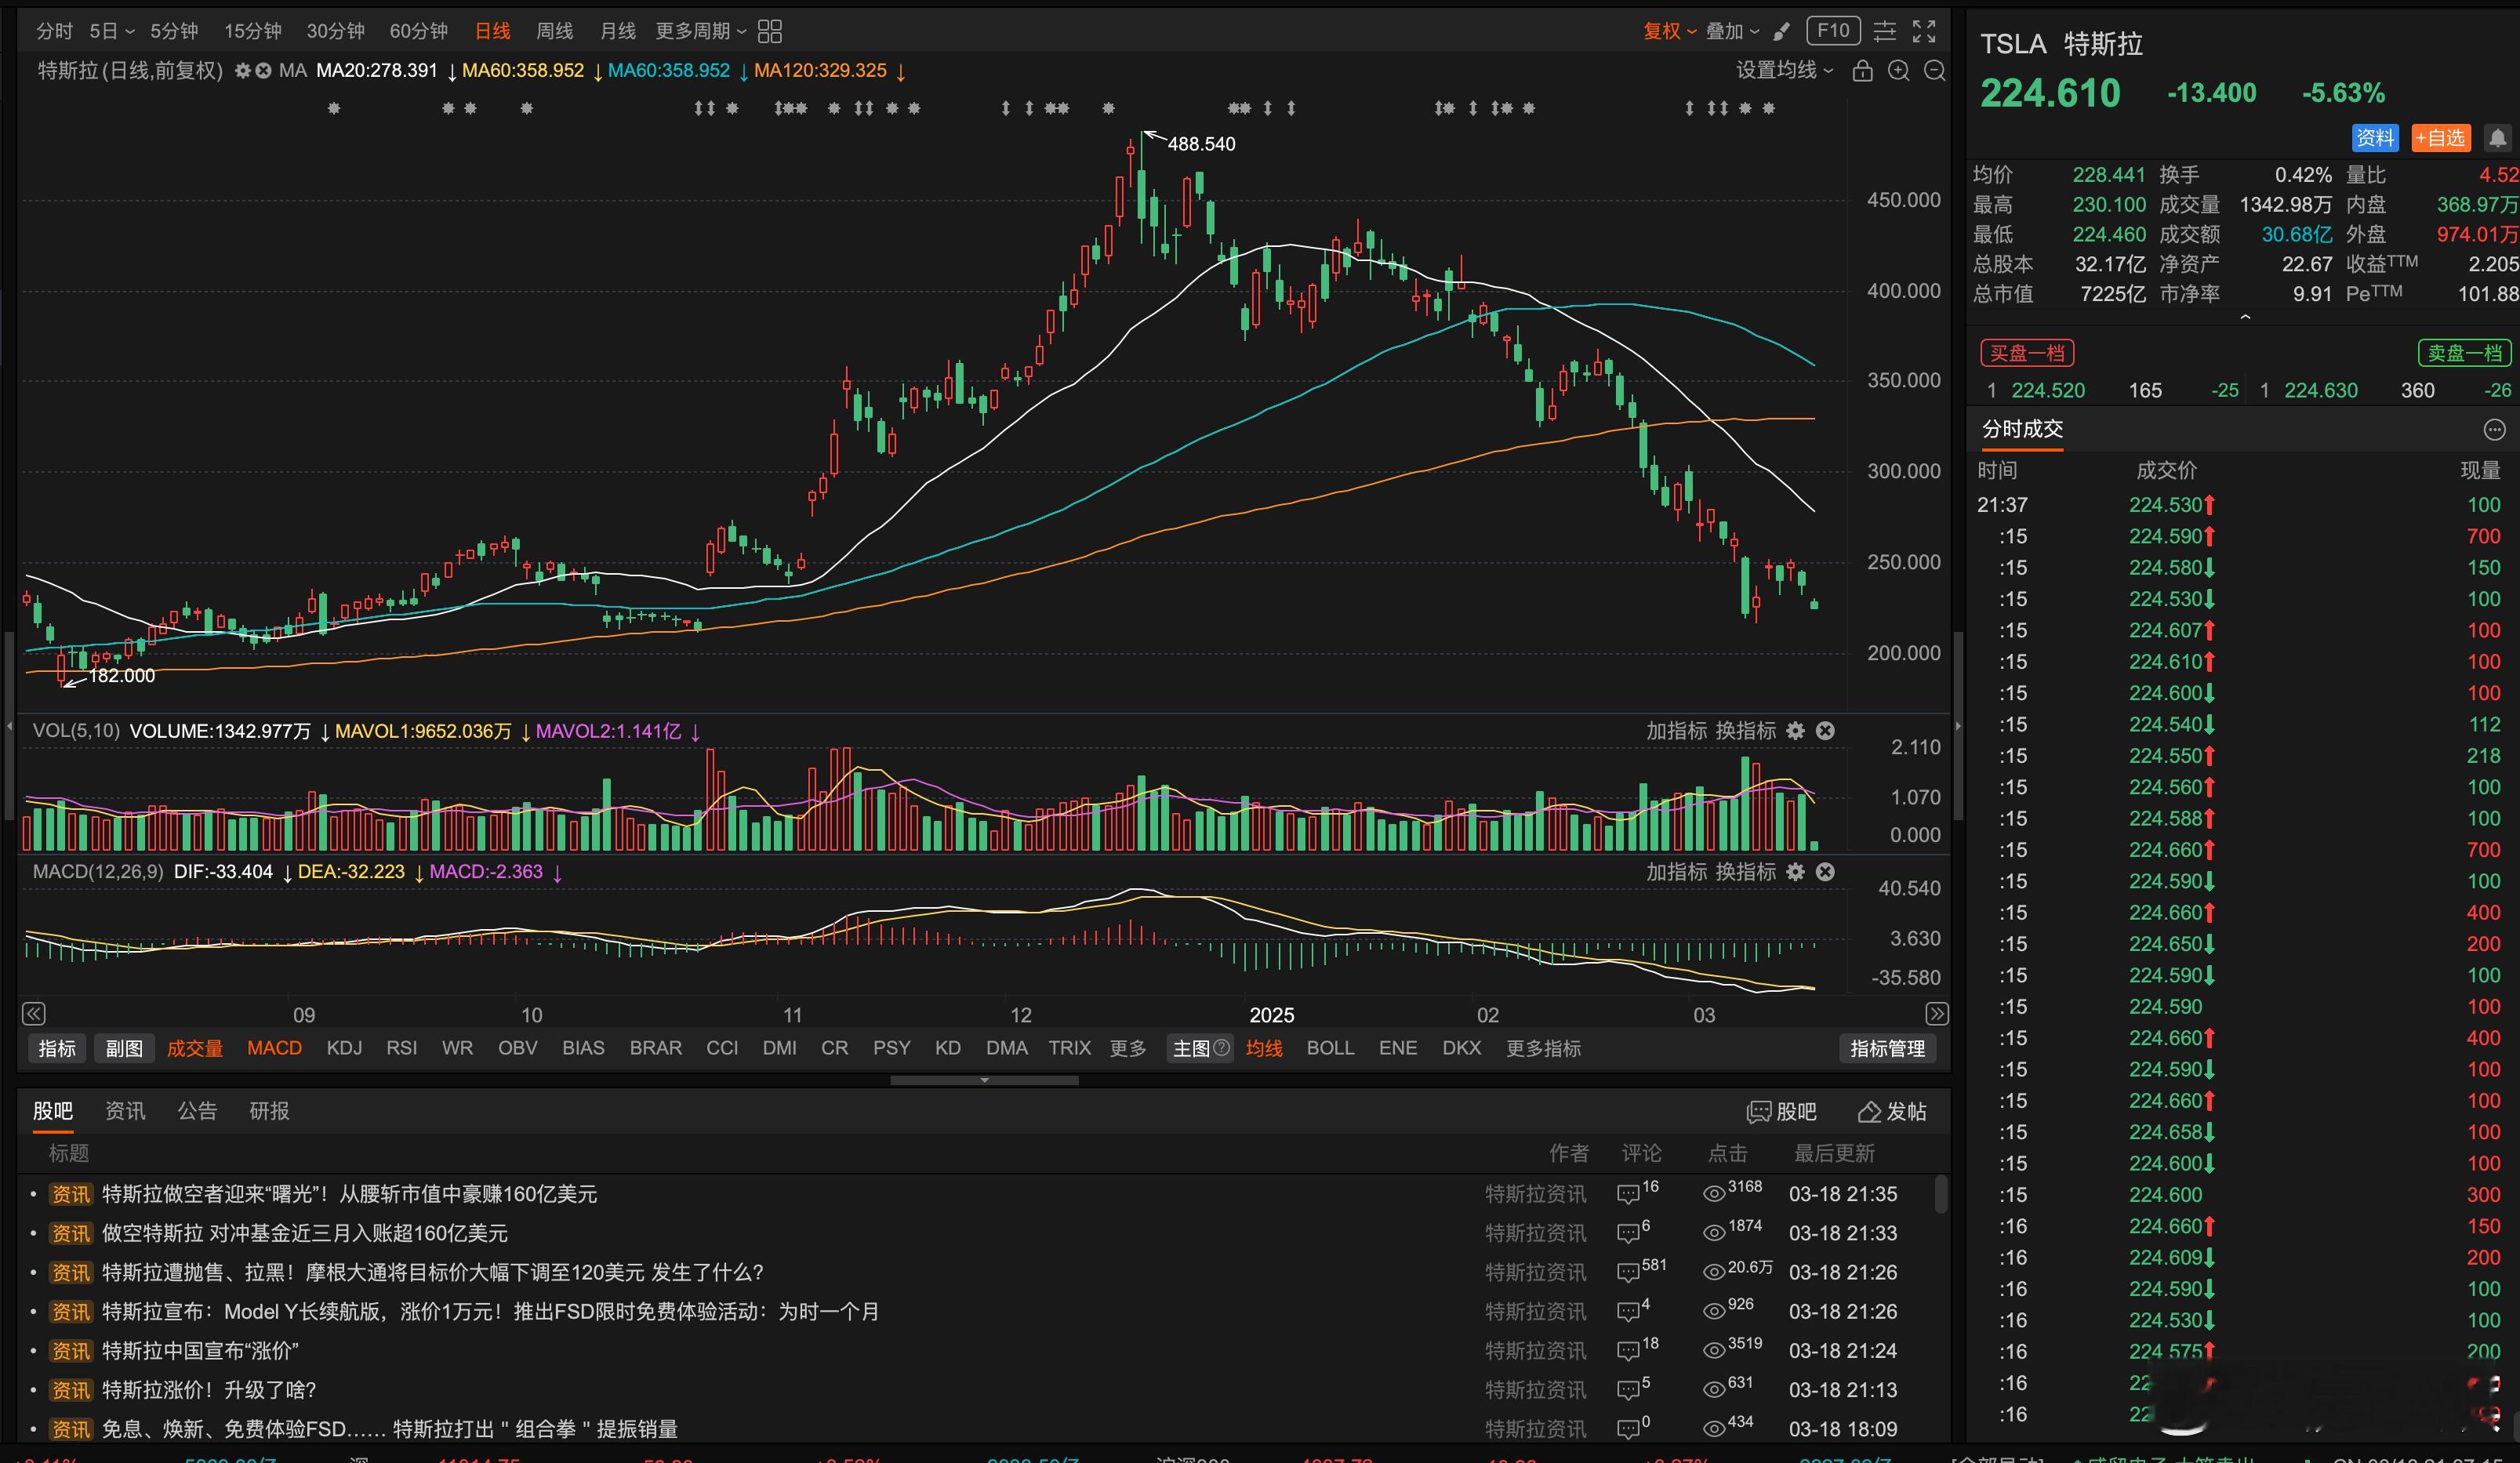
Task: Click the 主图 help question icon
Action: [1222, 1048]
